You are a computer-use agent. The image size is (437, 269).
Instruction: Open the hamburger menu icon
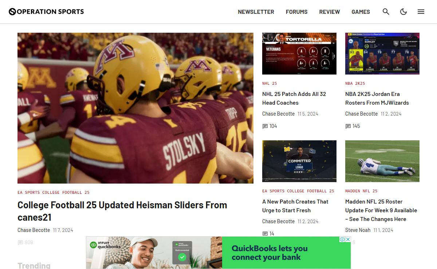pyautogui.click(x=421, y=12)
